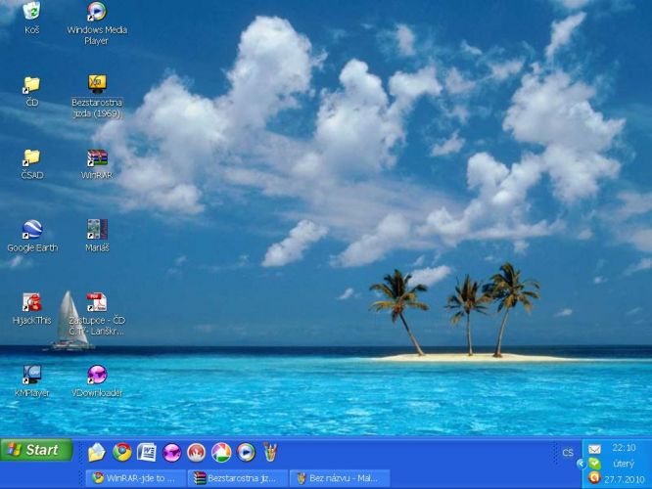Image resolution: width=652 pixels, height=489 pixels.
Task: Launch Google Chrome from Quick Launch
Action: (121, 452)
